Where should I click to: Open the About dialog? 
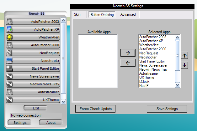(51, 122)
